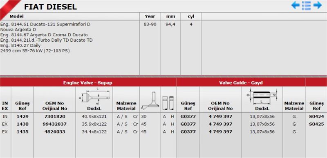Click valve guide ref G0377 in row 1429
This screenshot has height=158, width=327.
pos(188,116)
